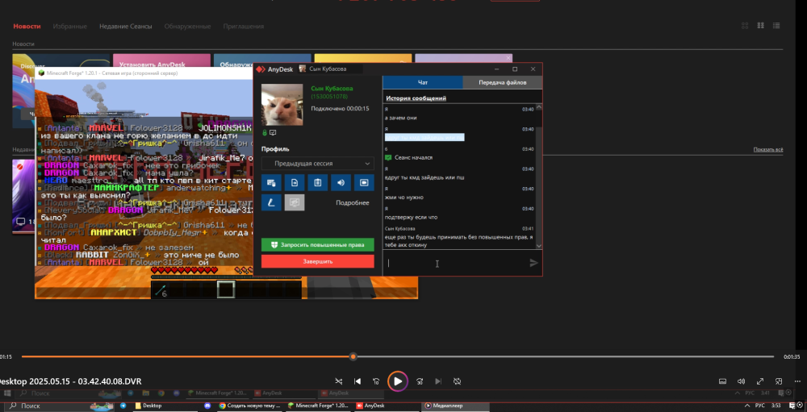
Task: Click the Показать всё link
Action: 768,150
